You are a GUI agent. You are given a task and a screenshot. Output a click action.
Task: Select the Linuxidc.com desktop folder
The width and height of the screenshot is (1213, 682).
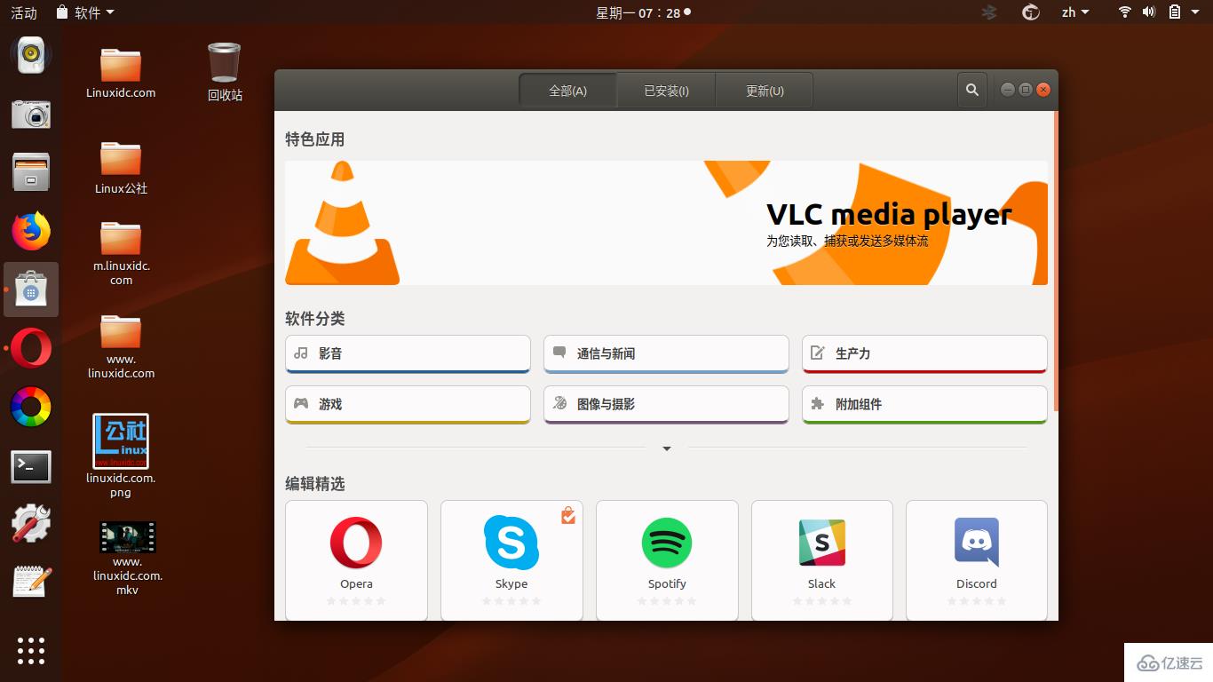point(121,72)
